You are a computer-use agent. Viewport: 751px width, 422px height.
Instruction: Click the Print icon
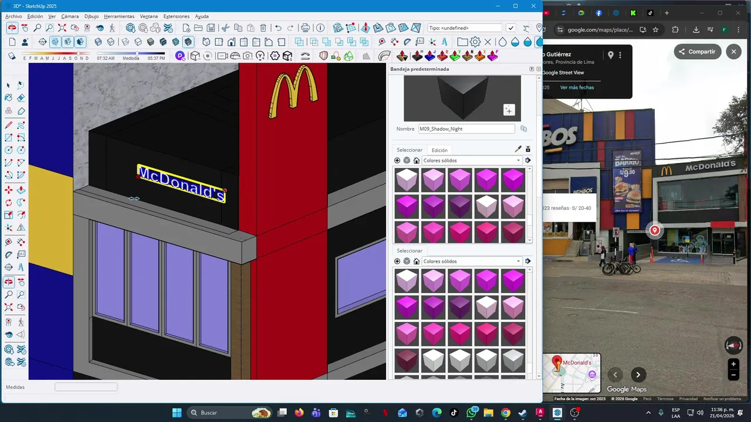tap(305, 28)
